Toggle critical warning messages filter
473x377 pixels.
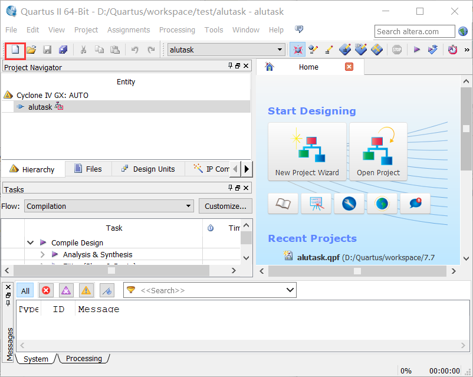point(66,290)
